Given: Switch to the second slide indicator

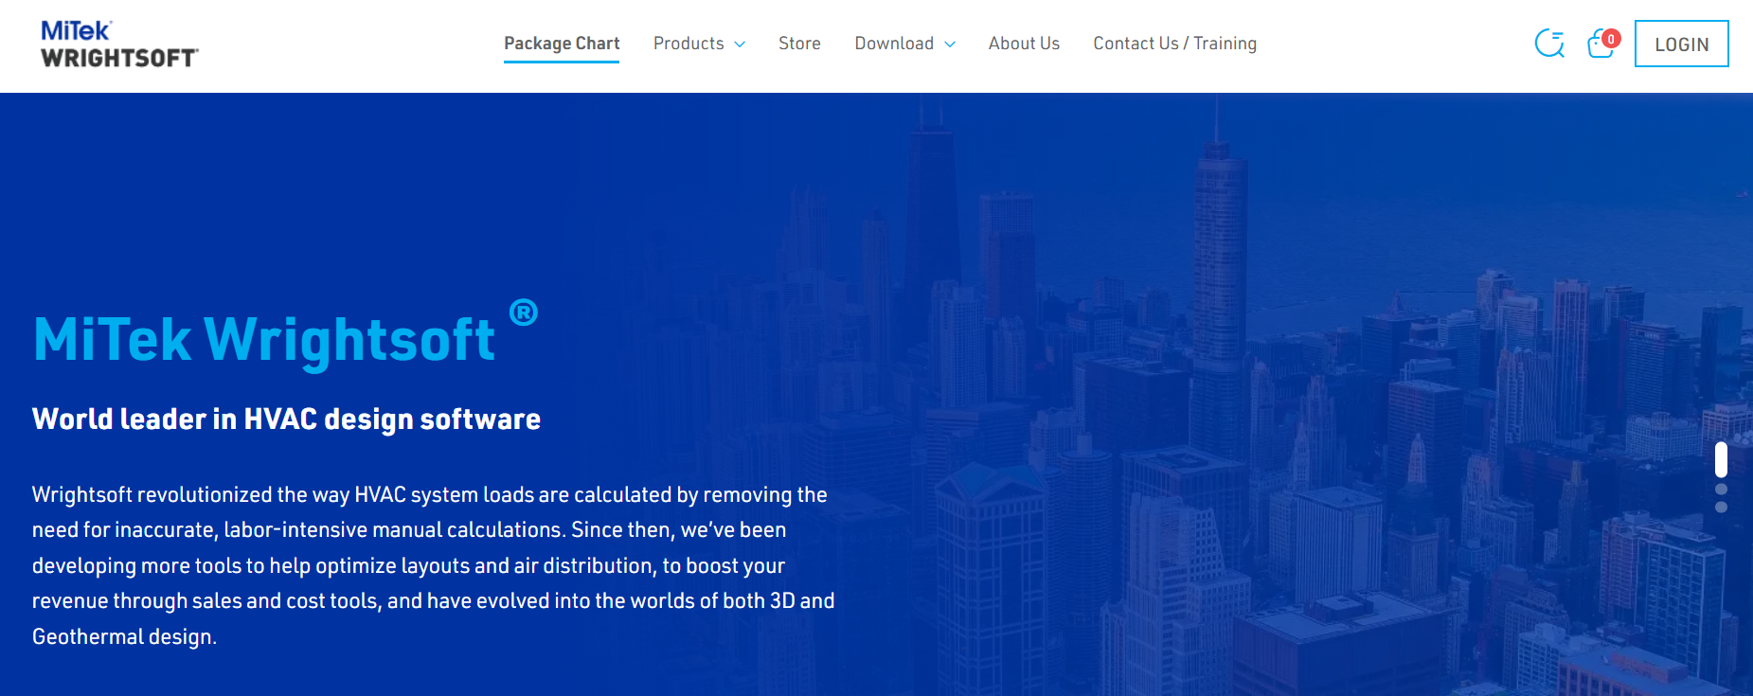Looking at the screenshot, I should [1721, 490].
